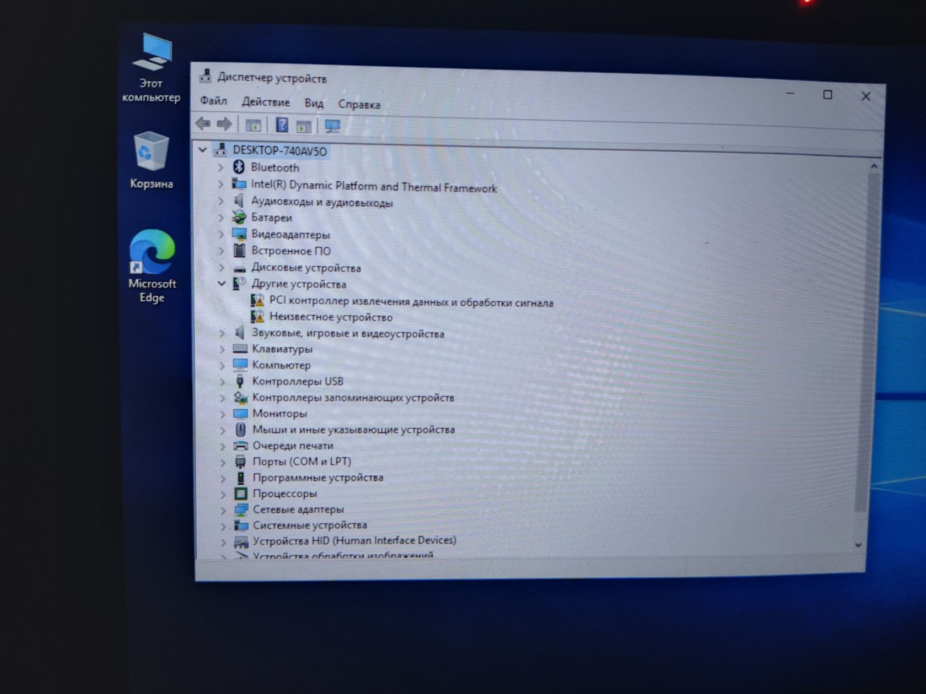Select Устройства HID (Human Interface Devices)
Screen dimensions: 926x694
(354, 540)
